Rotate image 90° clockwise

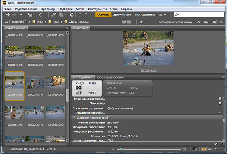pos(86,15)
